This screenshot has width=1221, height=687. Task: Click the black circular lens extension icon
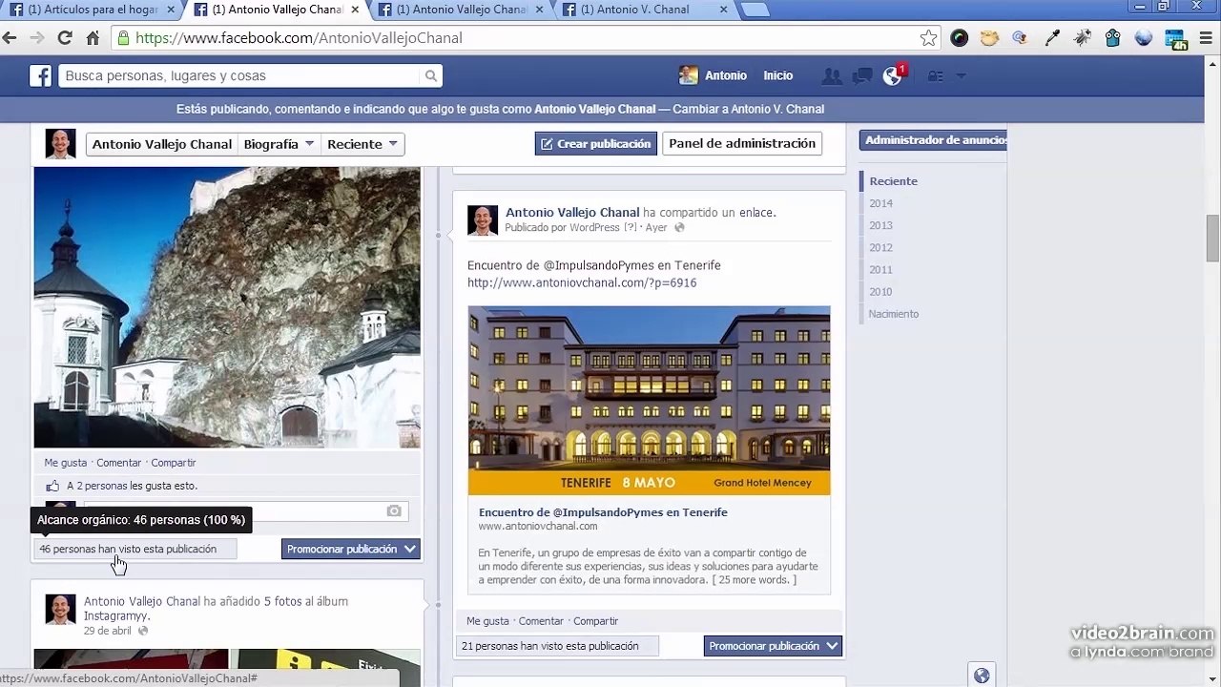pyautogui.click(x=960, y=38)
